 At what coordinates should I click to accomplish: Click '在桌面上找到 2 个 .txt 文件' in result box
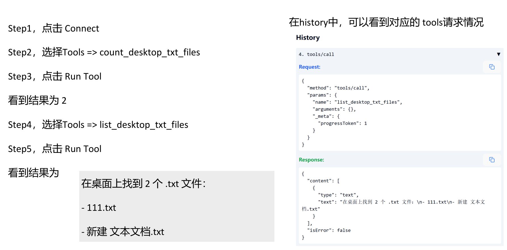point(143,184)
